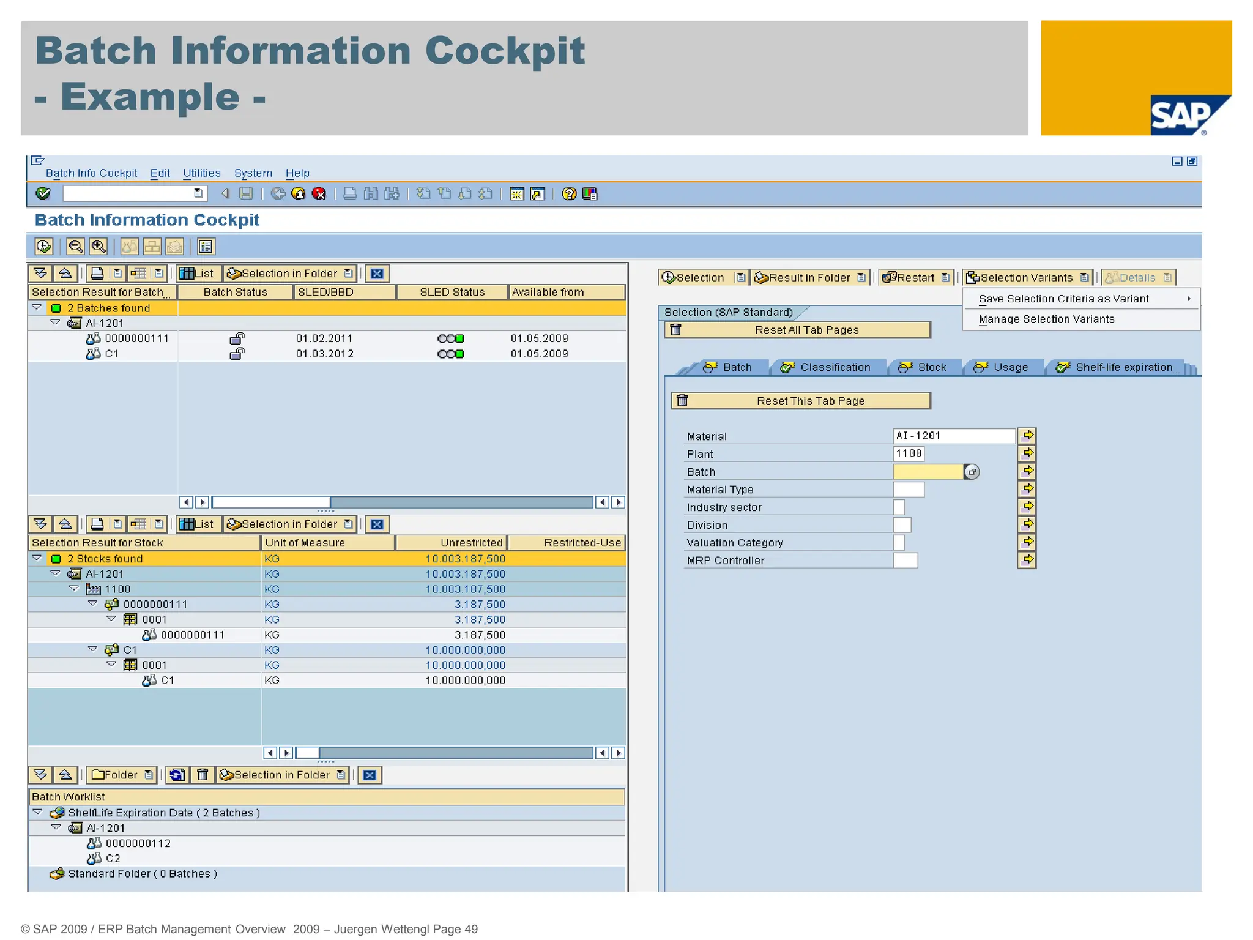The height and width of the screenshot is (940, 1253).
Task: Click Reset All Tab Pages button
Action: tap(798, 330)
